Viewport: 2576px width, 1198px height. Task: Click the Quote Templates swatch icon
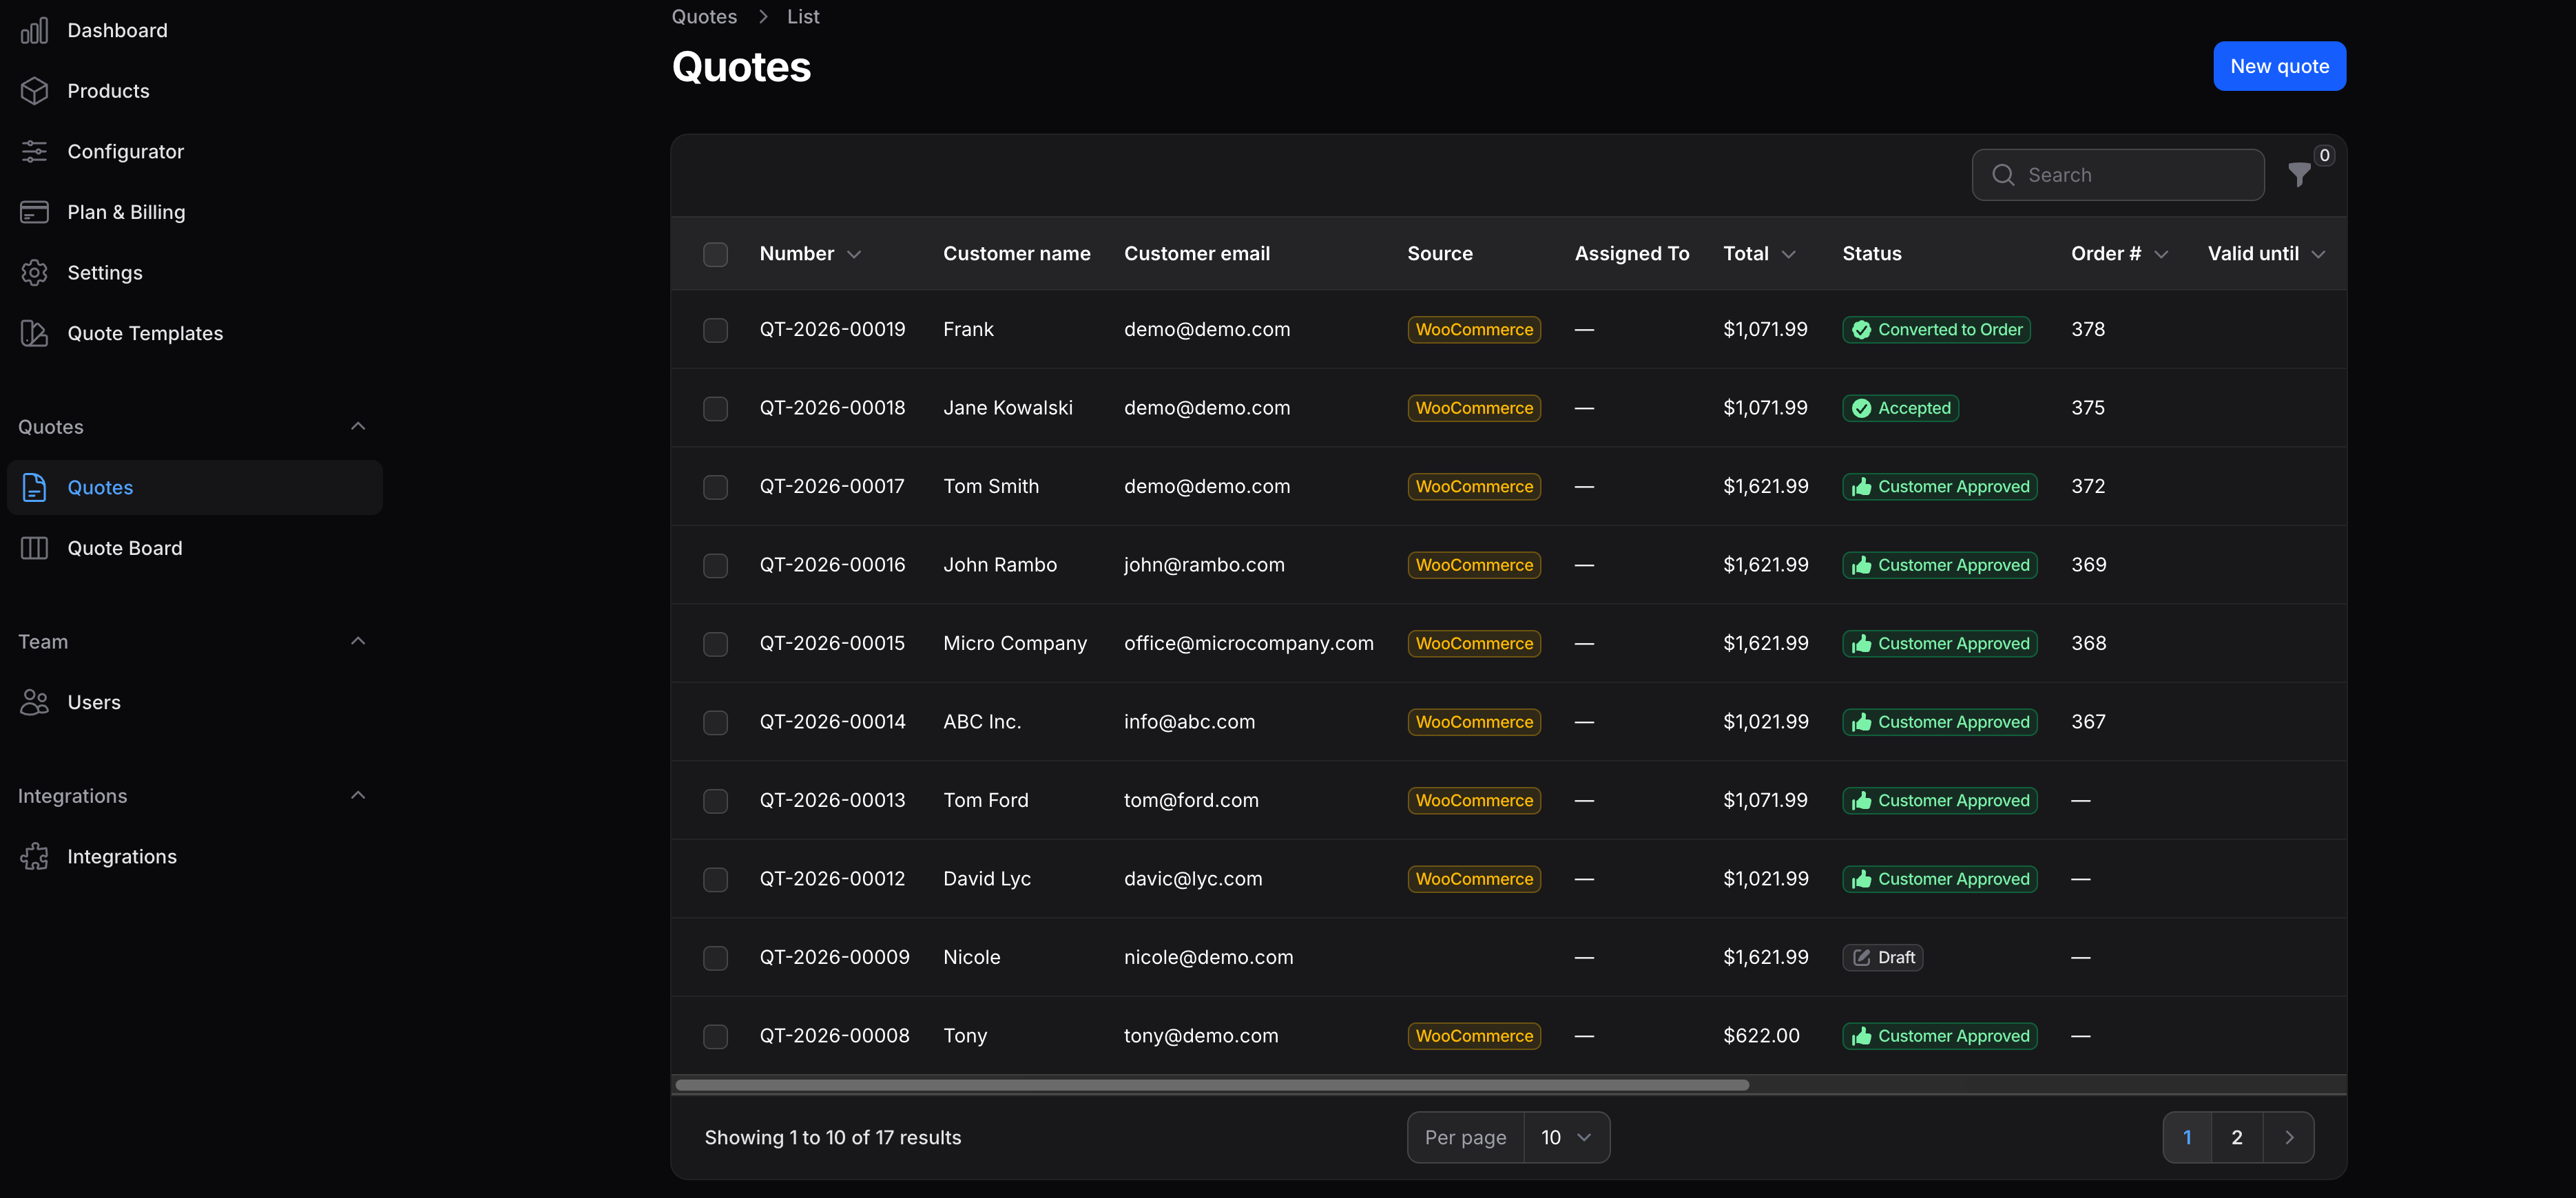point(34,333)
